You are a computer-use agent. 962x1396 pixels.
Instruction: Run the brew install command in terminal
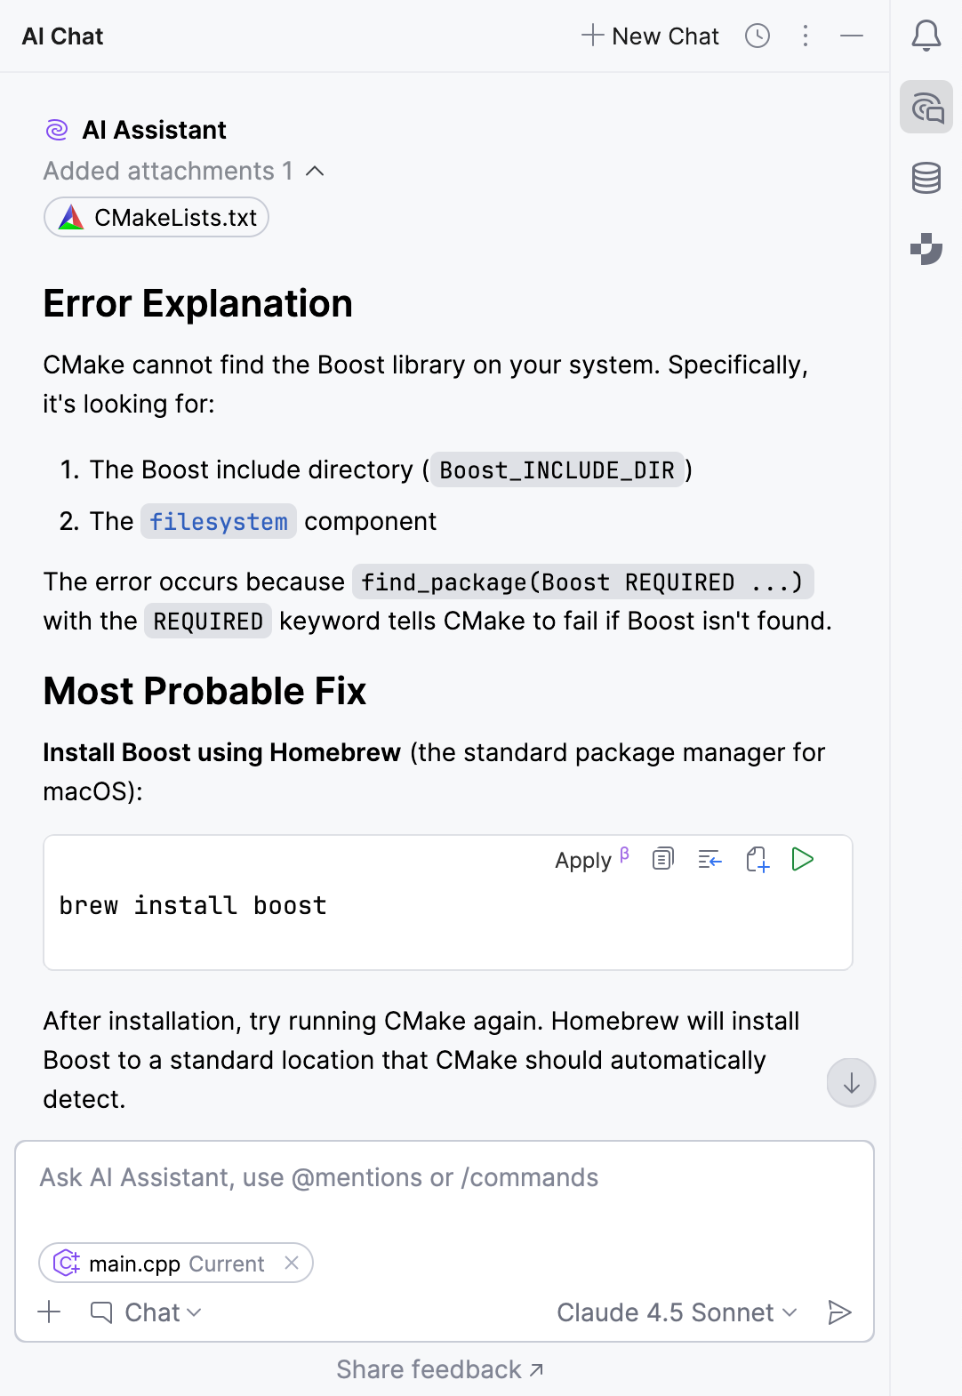click(x=803, y=859)
